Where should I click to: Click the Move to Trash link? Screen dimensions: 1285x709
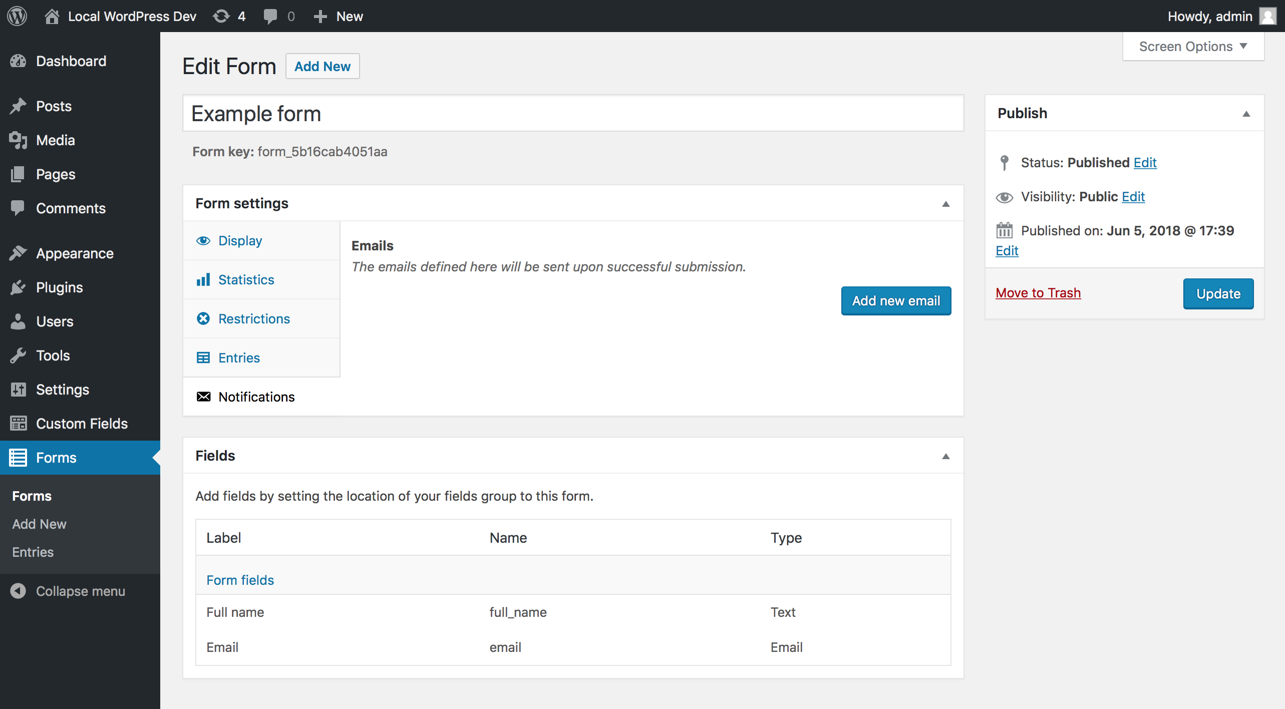(1038, 293)
